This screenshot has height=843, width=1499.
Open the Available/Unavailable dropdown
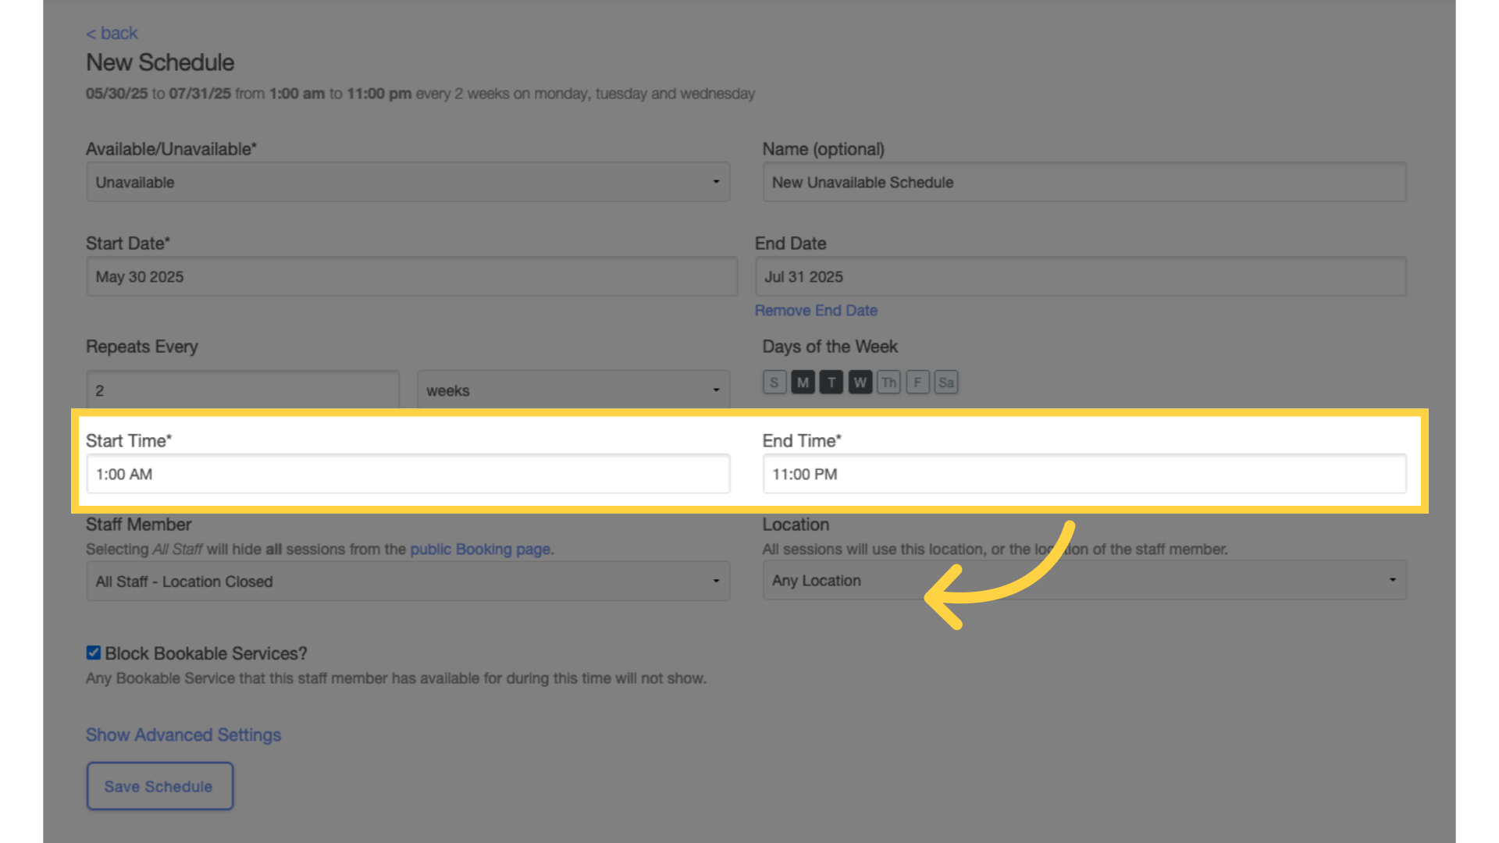coord(408,182)
